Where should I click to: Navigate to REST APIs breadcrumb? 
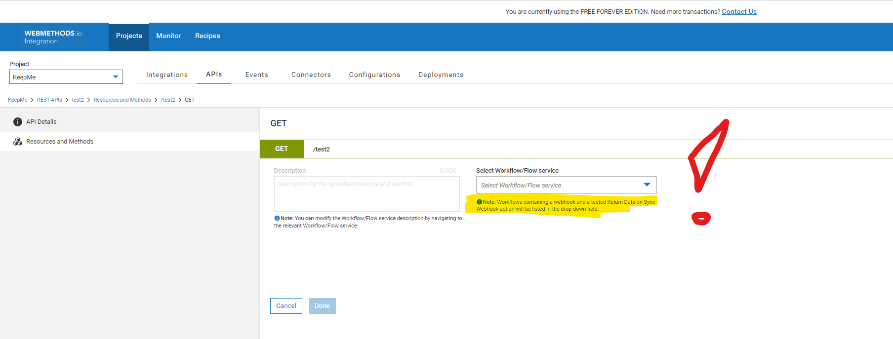click(x=49, y=100)
